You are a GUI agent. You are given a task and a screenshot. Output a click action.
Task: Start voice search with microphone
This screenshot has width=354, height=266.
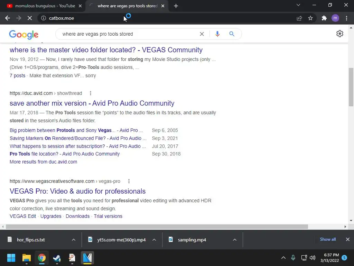point(217,34)
